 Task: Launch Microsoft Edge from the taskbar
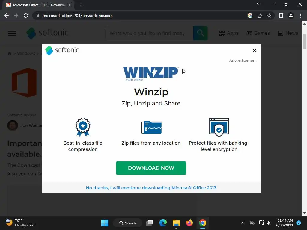(163, 223)
